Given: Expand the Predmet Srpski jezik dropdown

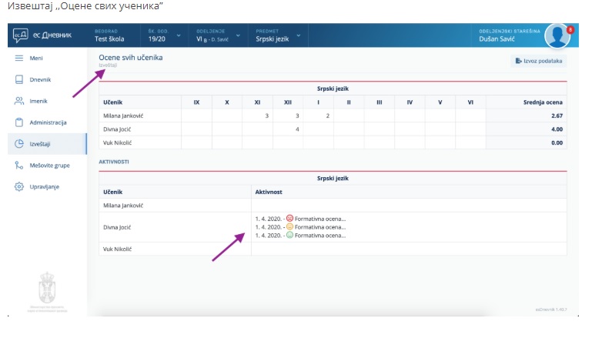Looking at the screenshot, I should (276, 35).
